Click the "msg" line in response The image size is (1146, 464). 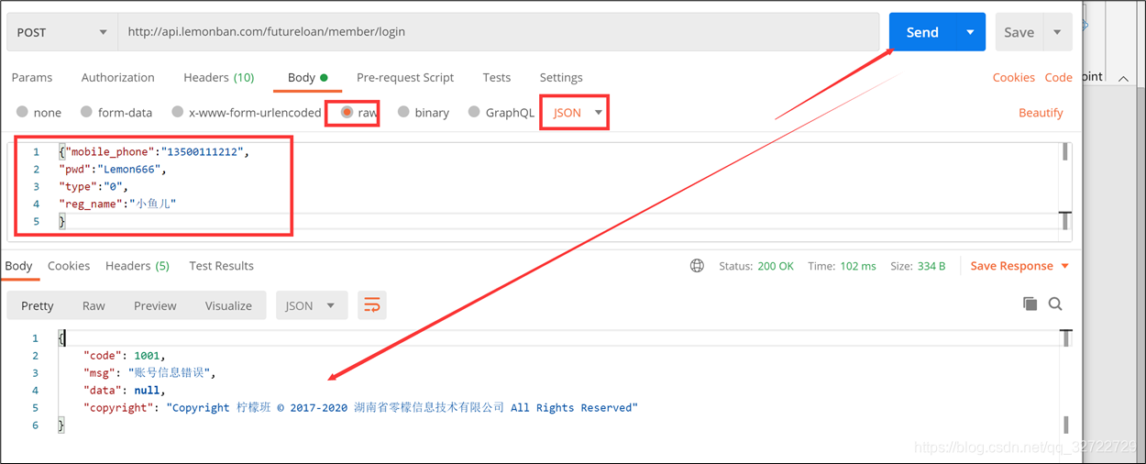pos(149,373)
